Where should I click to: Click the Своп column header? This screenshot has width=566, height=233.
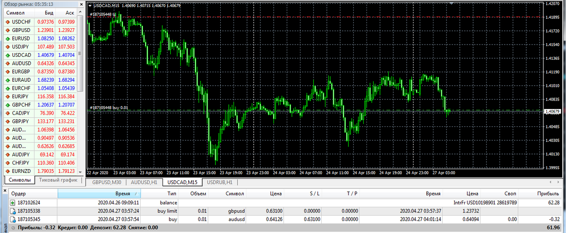click(499, 194)
